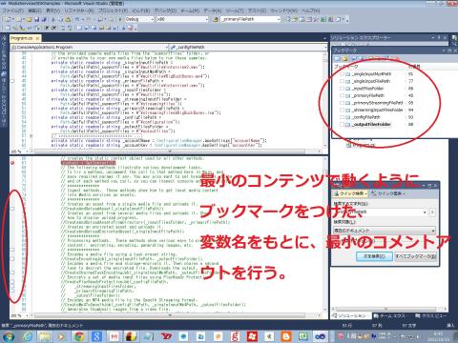The width and height of the screenshot is (458, 343).
Task: Click the すべてブックマーク button
Action: point(415,256)
